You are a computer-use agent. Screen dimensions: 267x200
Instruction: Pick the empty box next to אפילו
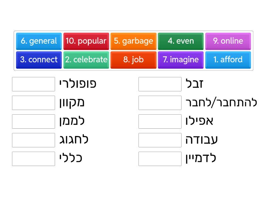160,121
